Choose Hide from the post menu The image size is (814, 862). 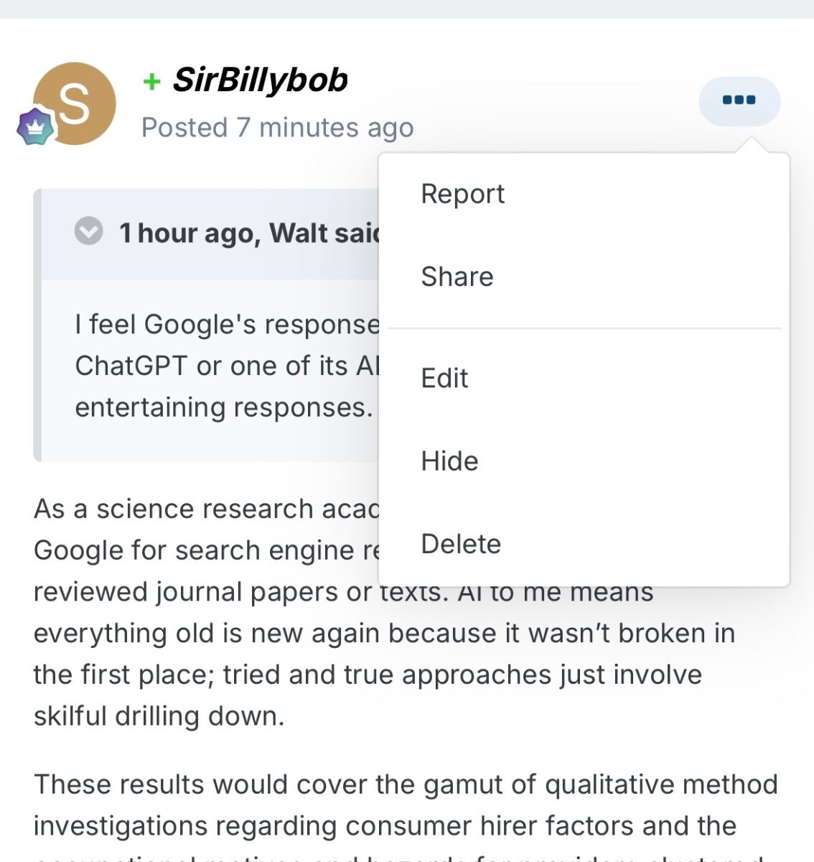(449, 461)
